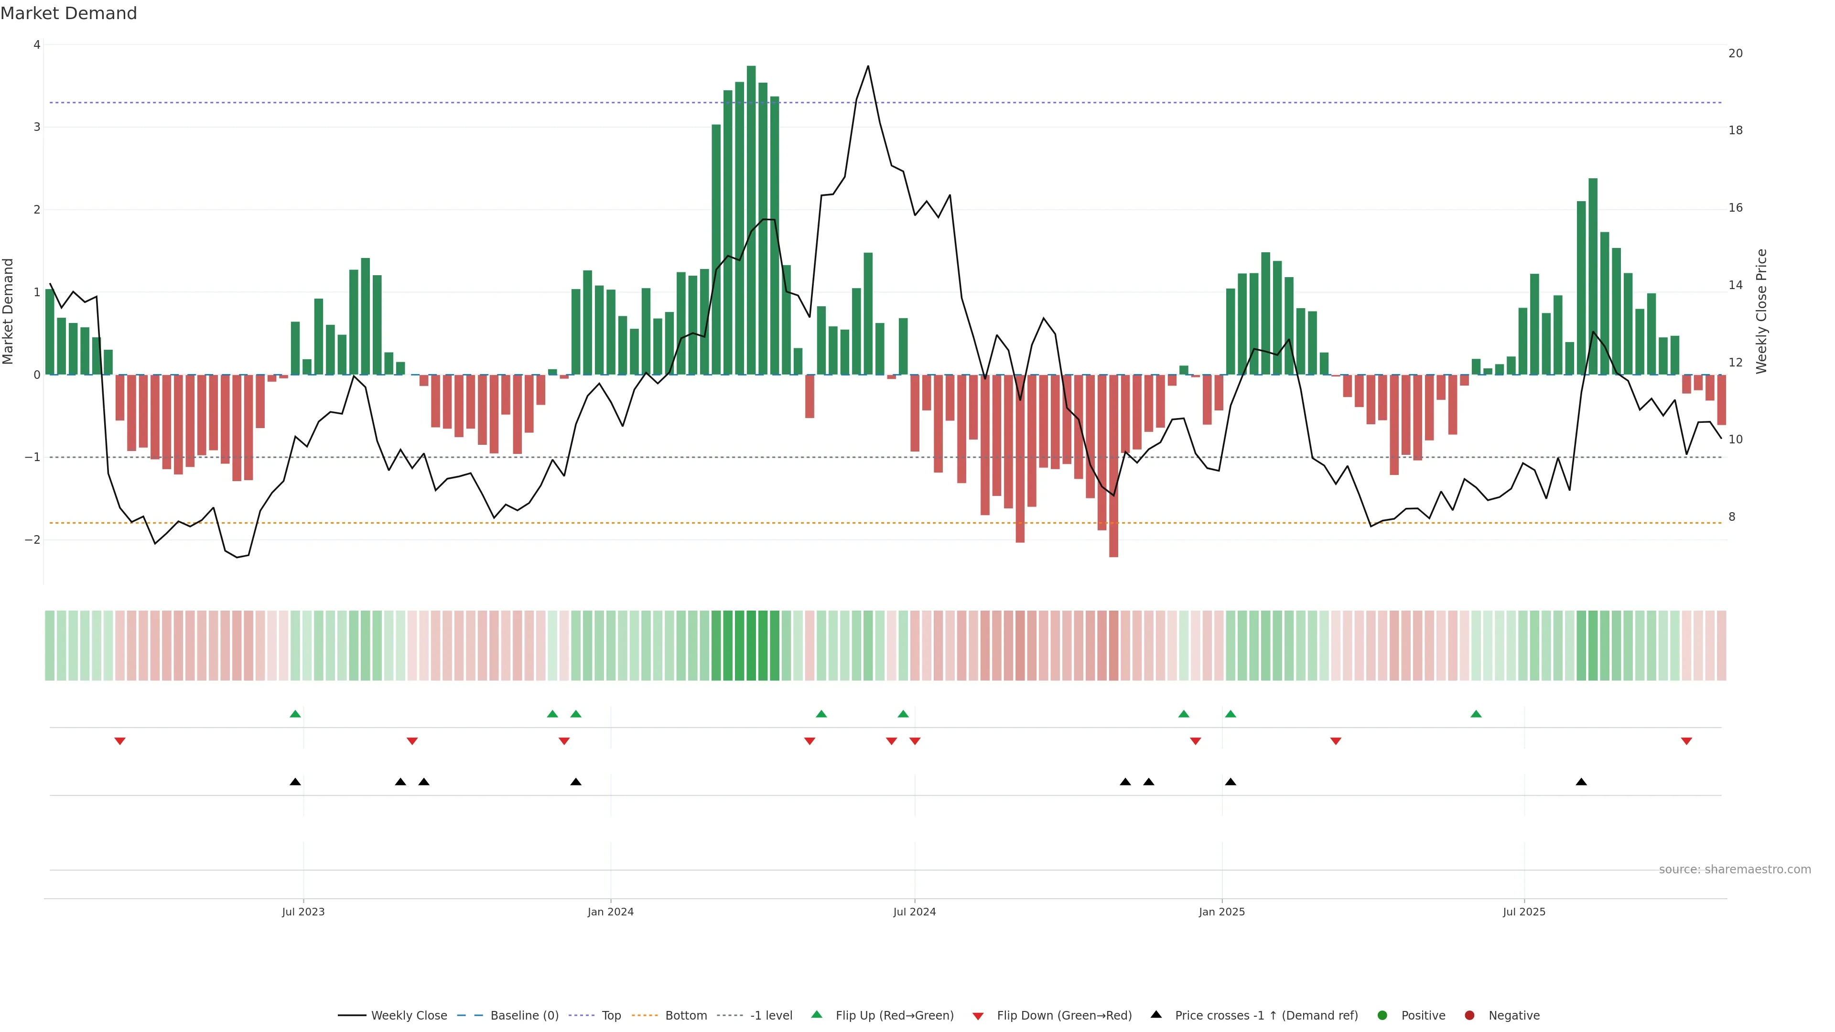Click Price crosses -1 black triangle legend icon
This screenshot has height=1032, width=1835.
1156,1015
